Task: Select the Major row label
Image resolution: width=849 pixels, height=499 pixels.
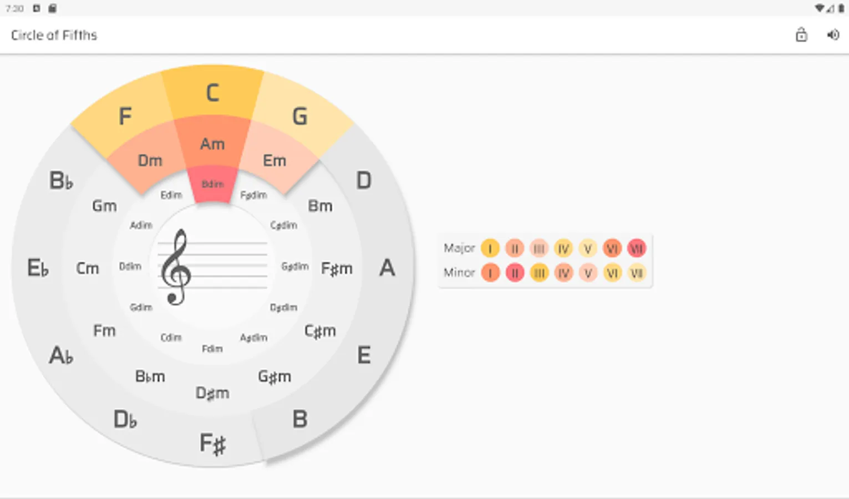Action: click(459, 248)
